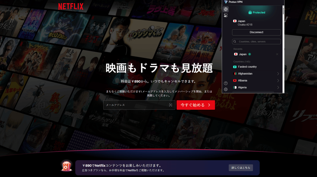The image size is (317, 177).
Task: Click the Albania flag icon
Action: 235,80
